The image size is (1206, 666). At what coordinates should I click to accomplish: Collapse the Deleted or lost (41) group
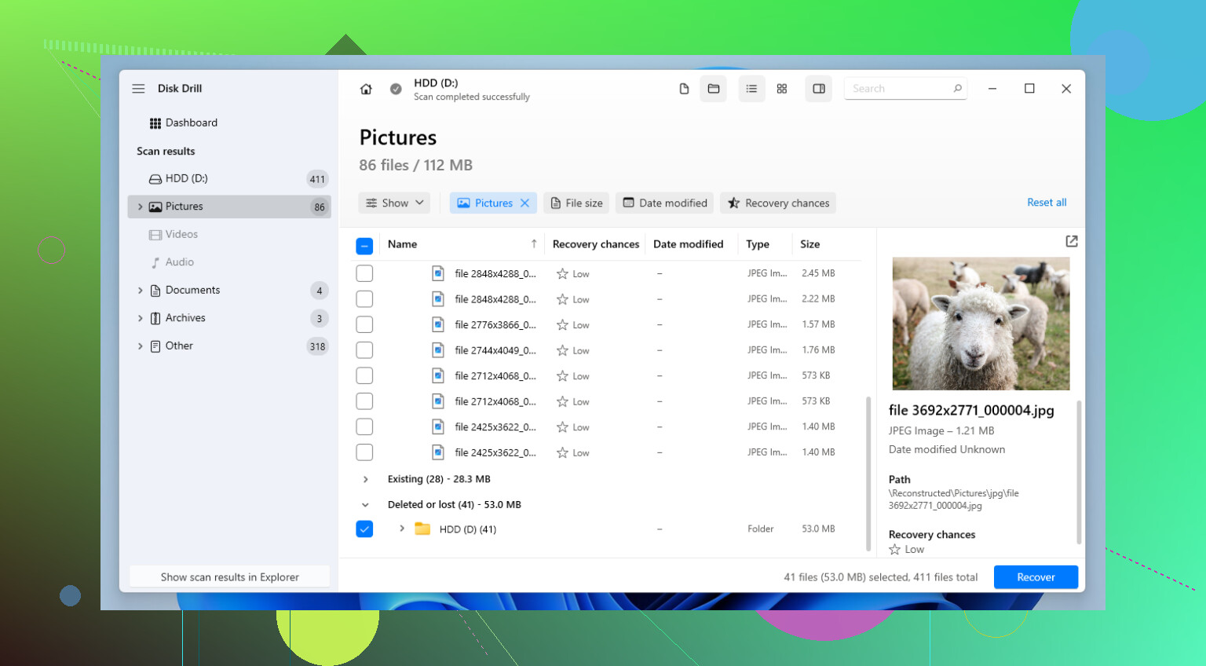click(x=365, y=505)
